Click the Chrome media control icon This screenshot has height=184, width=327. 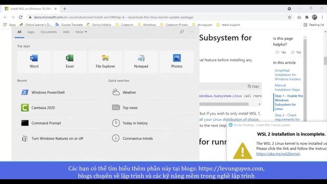click(x=289, y=9)
